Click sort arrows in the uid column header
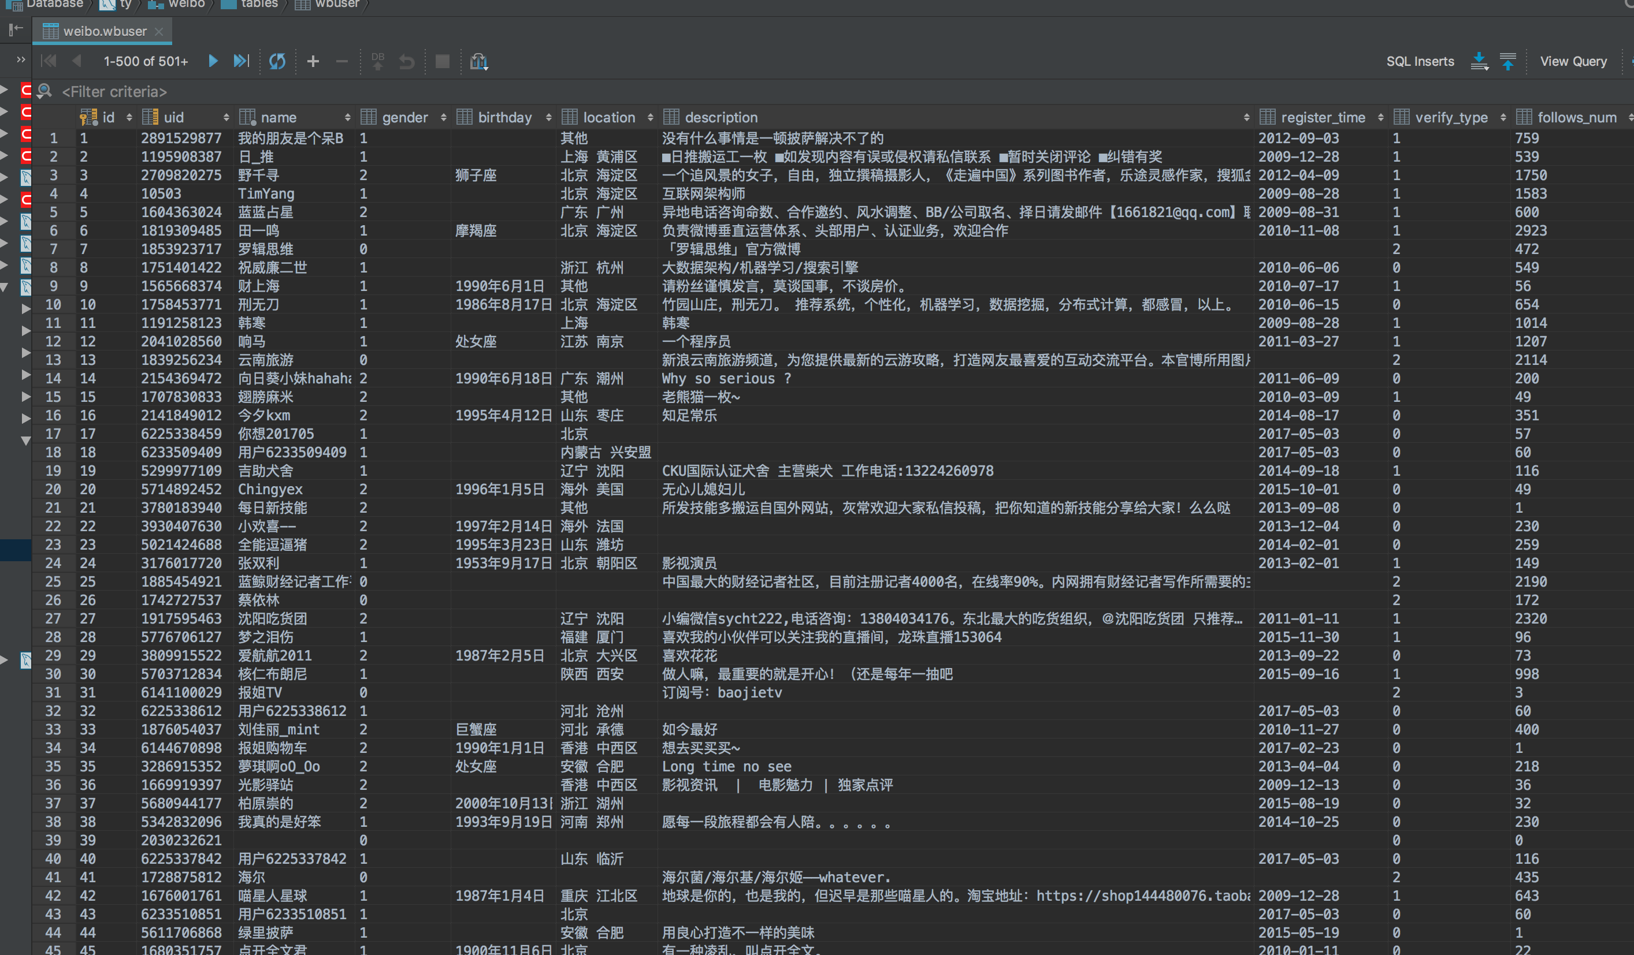1634x955 pixels. (x=226, y=117)
